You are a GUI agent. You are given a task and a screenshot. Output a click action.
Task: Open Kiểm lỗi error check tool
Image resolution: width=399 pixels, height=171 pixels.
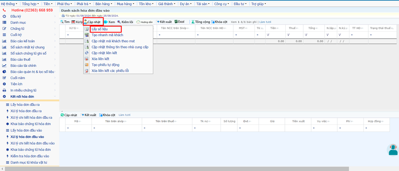[x=119, y=22]
